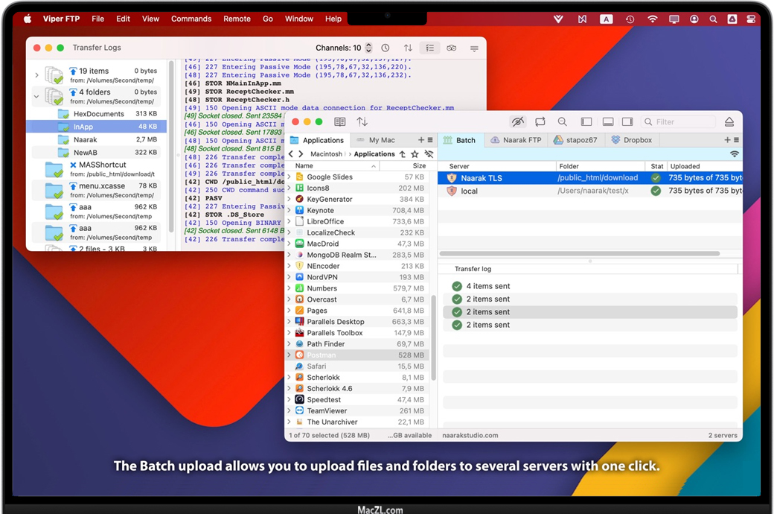Viewport: 774px width, 514px height.
Task: Toggle the bottom panel view
Action: (x=608, y=121)
